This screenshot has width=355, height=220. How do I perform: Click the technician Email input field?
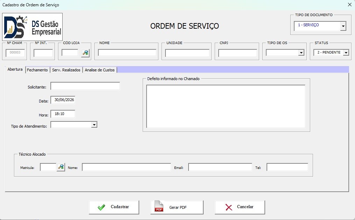[220, 167]
